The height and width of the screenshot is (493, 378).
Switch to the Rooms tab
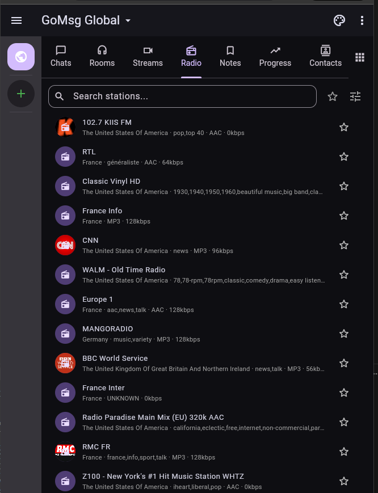[102, 57]
